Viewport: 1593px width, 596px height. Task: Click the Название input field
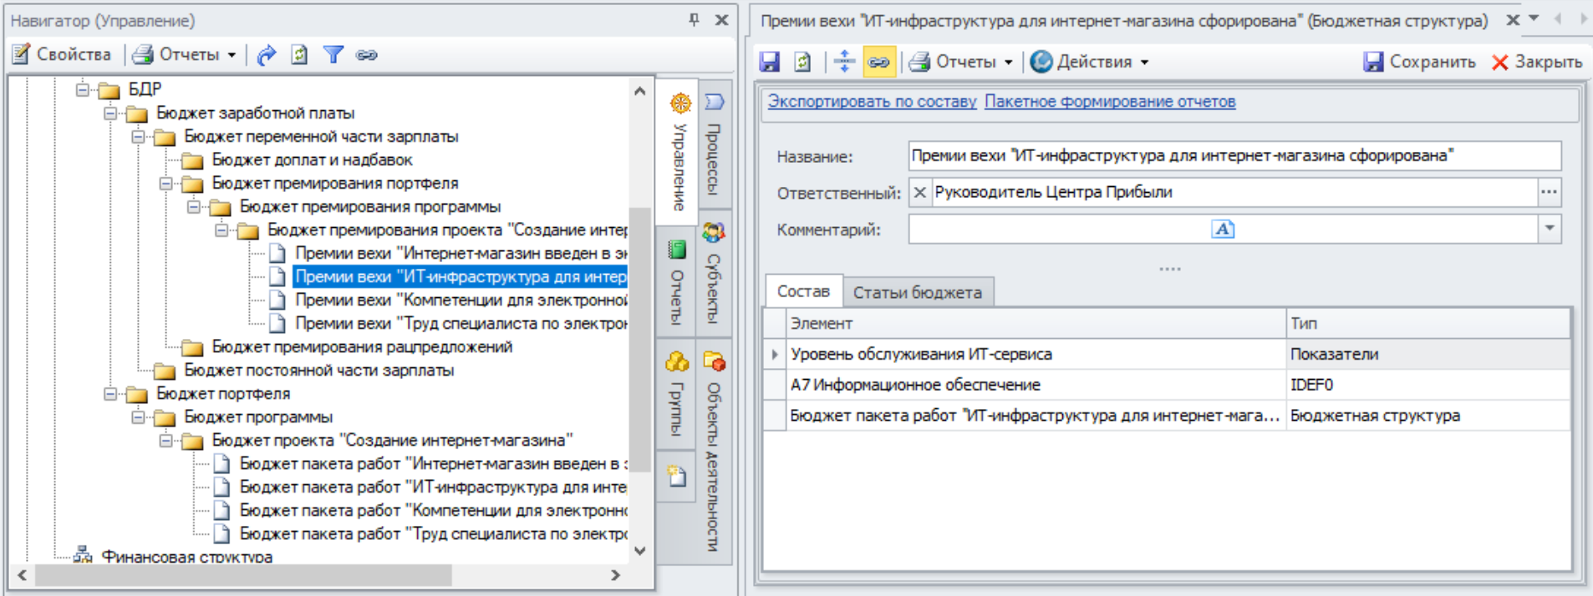[1234, 156]
